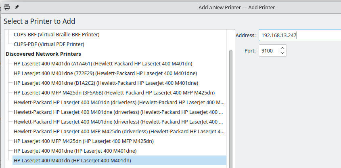This screenshot has height=168, width=341.
Task: Select CUPS-BRF Virtual Braille BRF Printer
Action: [x=56, y=35]
